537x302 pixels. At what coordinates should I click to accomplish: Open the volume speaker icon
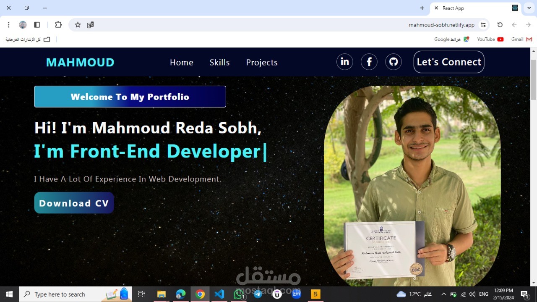point(472,294)
